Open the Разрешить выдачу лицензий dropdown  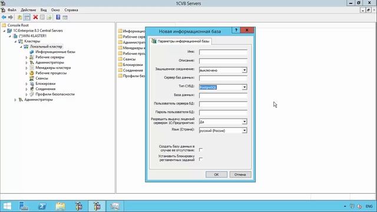click(x=244, y=122)
